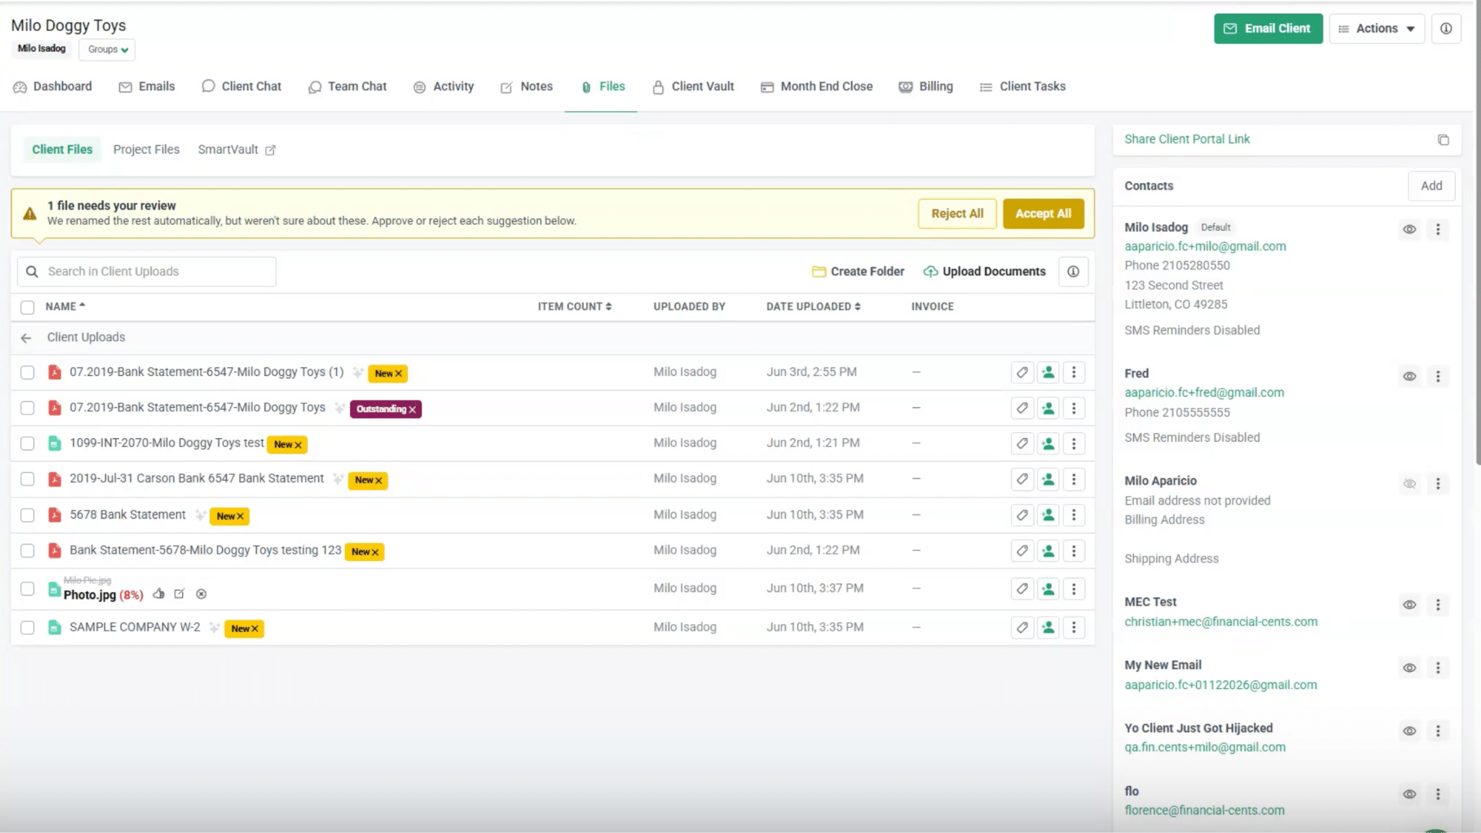
Task: Open the aaparicio.fc+fred@gmail.com email link
Action: click(x=1204, y=393)
